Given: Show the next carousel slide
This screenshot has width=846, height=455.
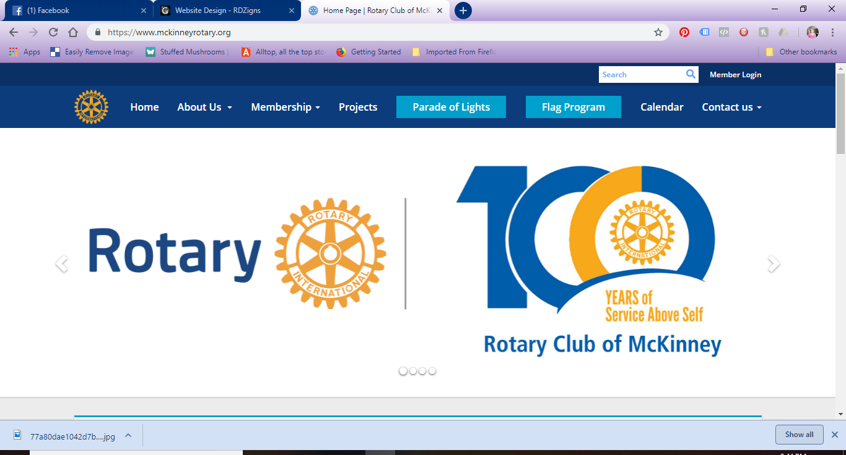Looking at the screenshot, I should [x=774, y=264].
